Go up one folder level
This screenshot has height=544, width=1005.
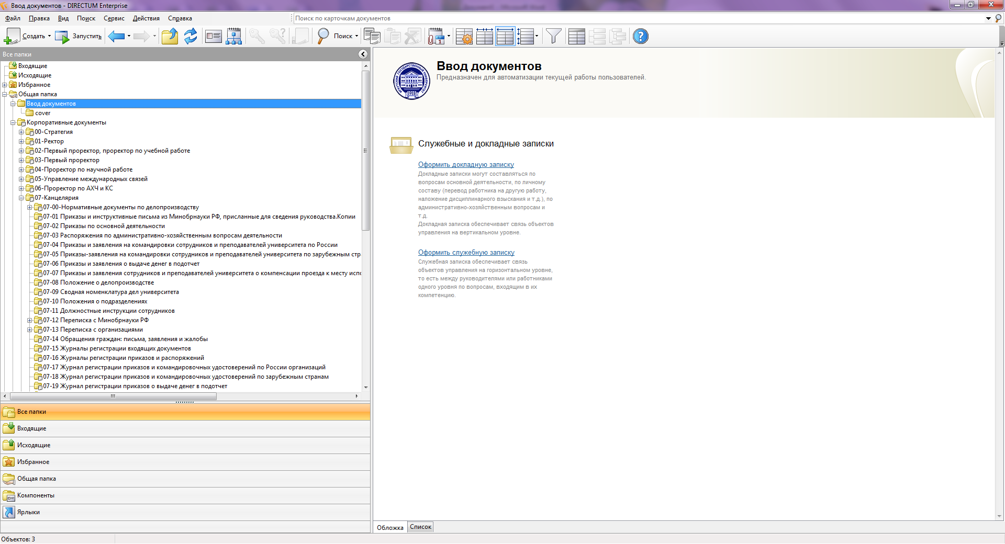click(x=170, y=36)
